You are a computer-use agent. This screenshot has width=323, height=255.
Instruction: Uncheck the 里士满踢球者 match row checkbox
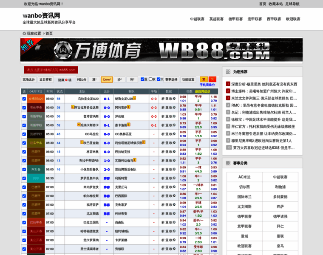pos(24,249)
